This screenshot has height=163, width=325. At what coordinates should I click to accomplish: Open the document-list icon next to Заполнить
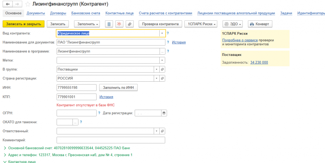(x=109, y=24)
